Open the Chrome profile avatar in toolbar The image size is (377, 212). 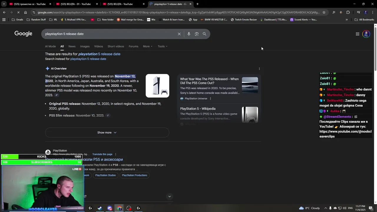366,12
